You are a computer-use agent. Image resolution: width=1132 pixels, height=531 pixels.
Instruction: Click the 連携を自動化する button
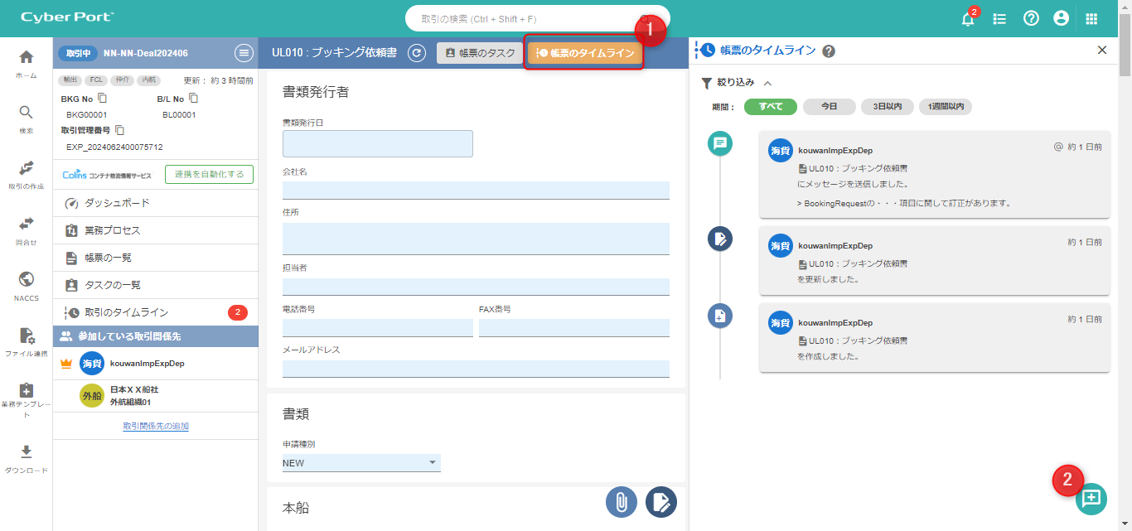point(209,174)
